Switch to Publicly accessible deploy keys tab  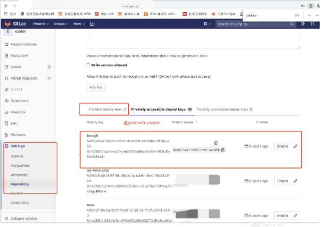[225, 109]
